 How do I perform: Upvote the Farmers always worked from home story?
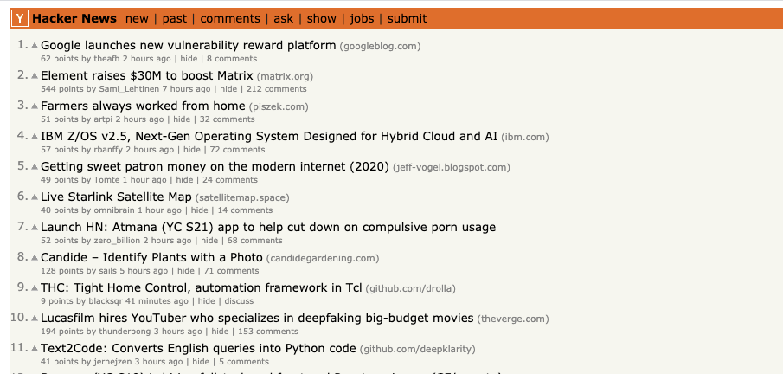coord(35,106)
